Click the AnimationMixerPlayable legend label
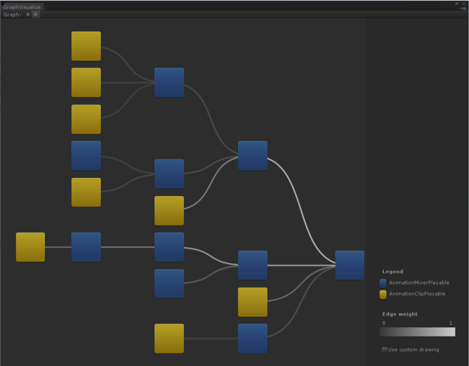 pos(419,282)
